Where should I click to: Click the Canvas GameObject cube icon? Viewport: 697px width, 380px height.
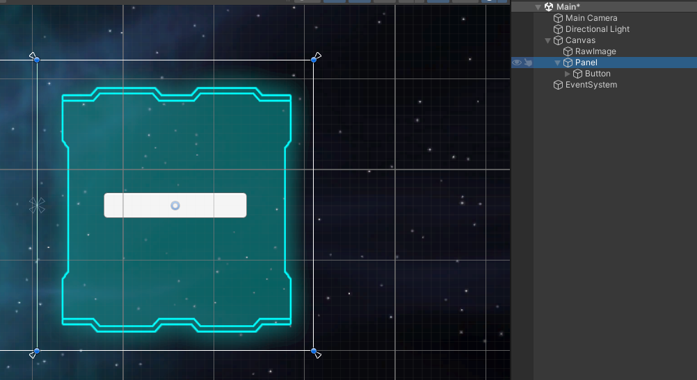coord(558,40)
